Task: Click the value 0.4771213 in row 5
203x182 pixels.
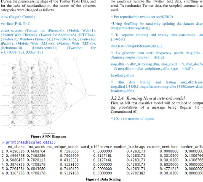Action: [169, 169]
